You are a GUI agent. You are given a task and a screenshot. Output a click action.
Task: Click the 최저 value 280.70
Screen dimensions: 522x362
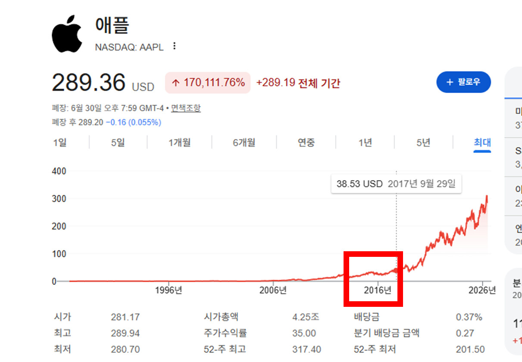click(125, 349)
